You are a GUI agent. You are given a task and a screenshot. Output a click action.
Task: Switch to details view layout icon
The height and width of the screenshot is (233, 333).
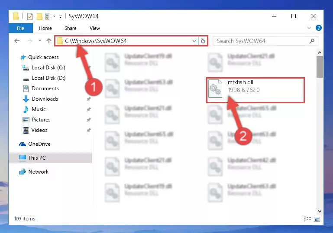[307, 219]
